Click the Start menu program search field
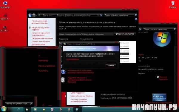 (19, 104)
